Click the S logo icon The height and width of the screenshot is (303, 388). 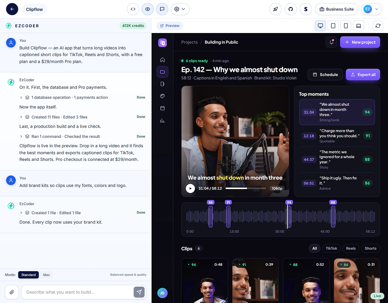[x=306, y=9]
